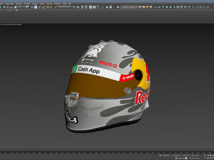This screenshot has width=214, height=160.
Task: Open the Material Editor
Action: coord(103,7)
